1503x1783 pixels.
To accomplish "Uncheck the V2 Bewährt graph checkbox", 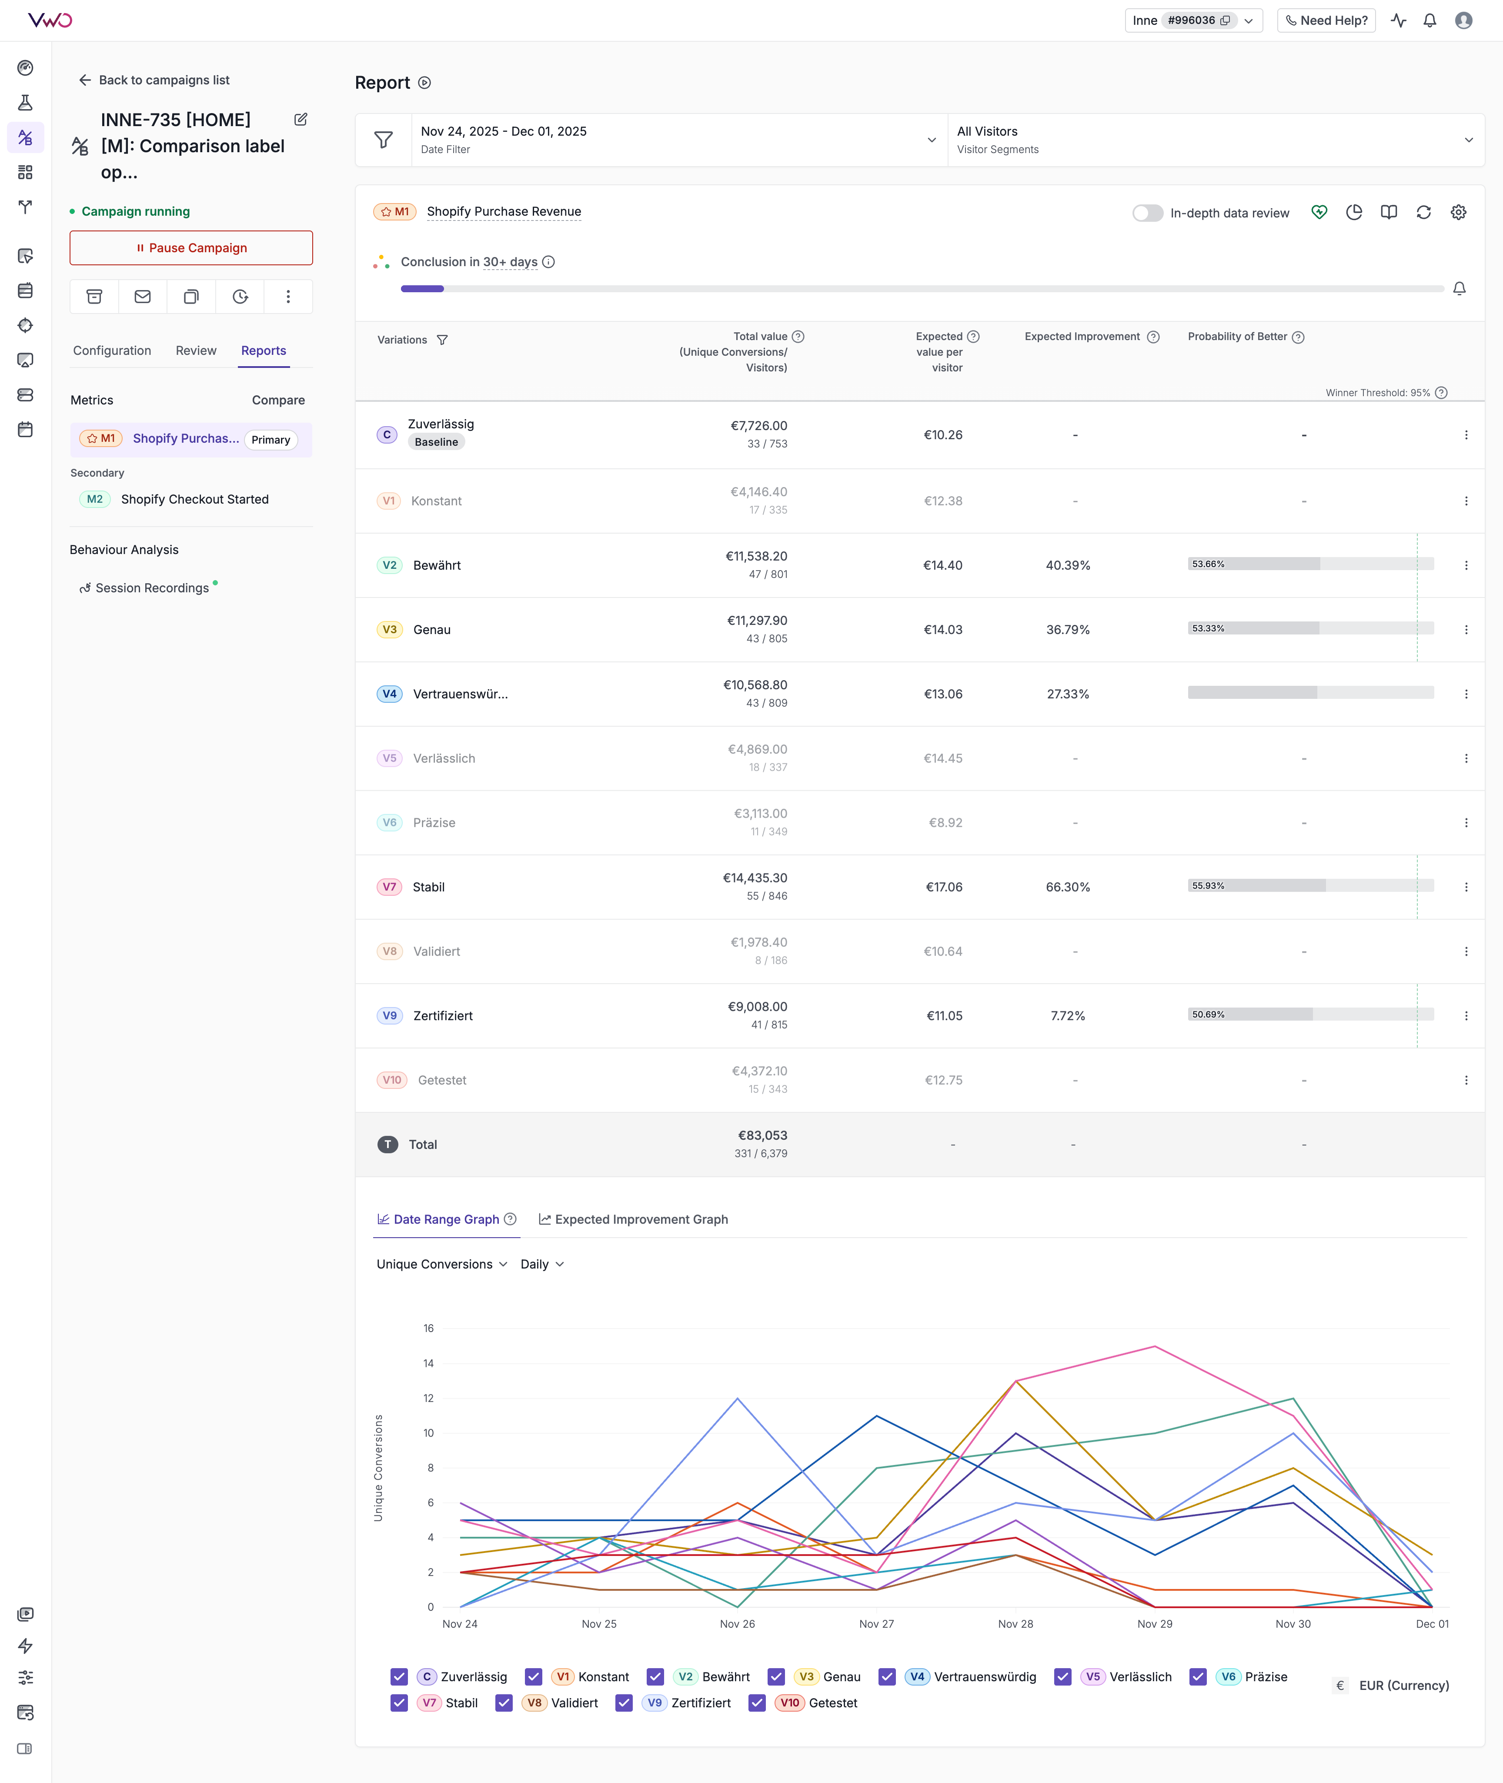I will tap(655, 1676).
